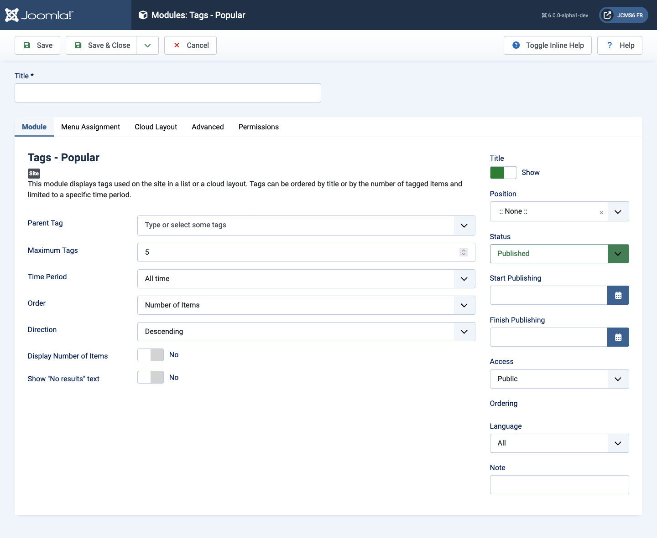Open the Cloud Layout tab
This screenshot has width=657, height=538.
pyautogui.click(x=156, y=127)
